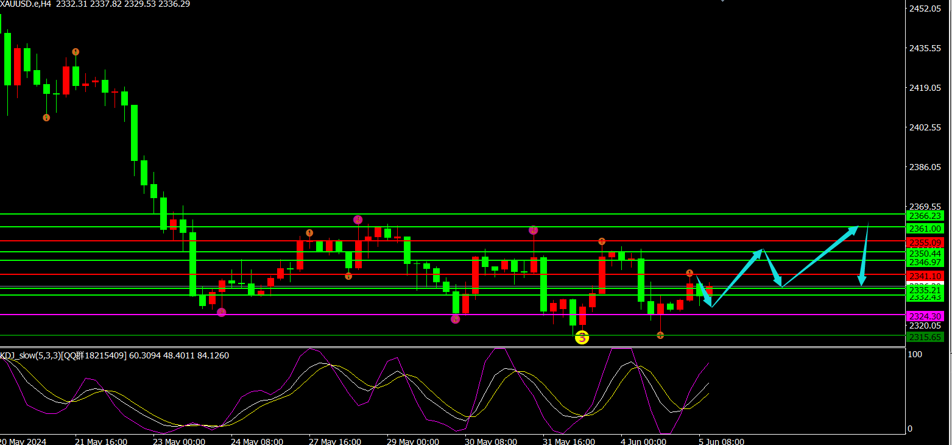
Task: Click the 2402.55 price axis value
Action: coord(925,127)
